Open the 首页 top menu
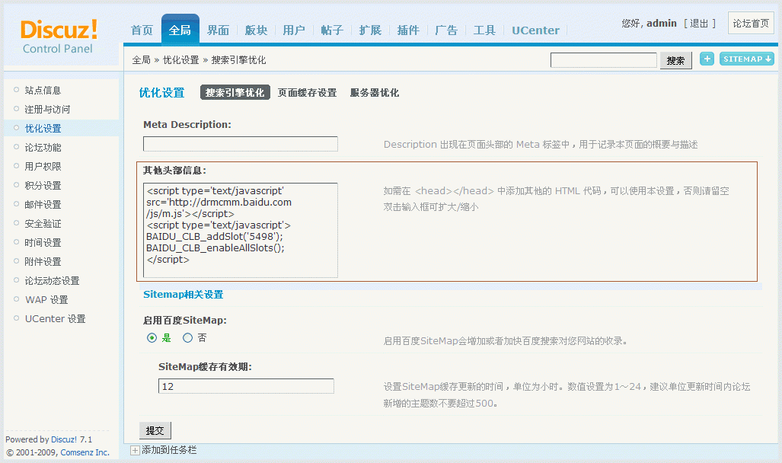 click(142, 30)
